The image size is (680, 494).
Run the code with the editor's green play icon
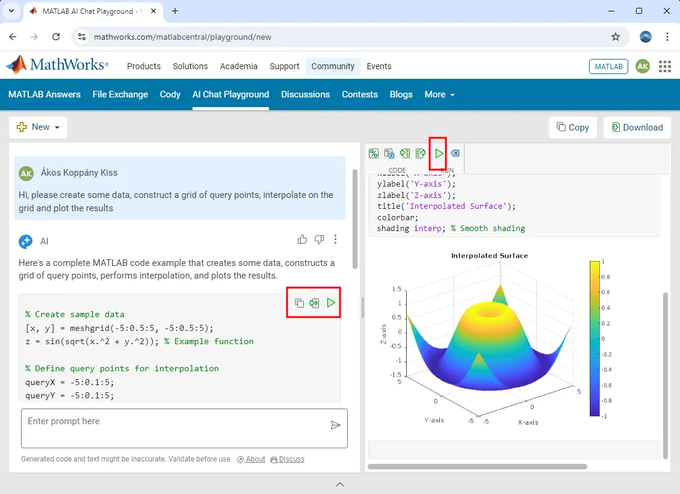point(439,153)
